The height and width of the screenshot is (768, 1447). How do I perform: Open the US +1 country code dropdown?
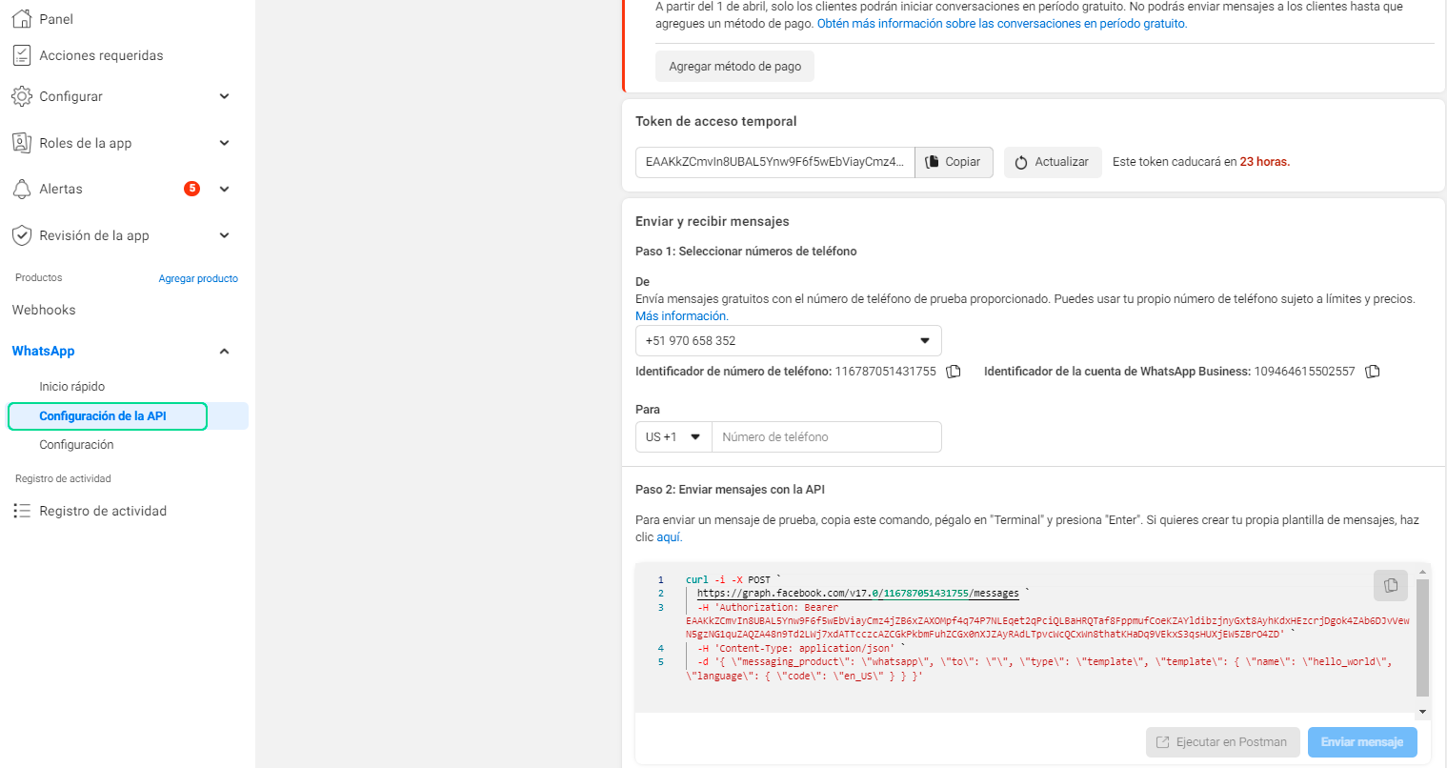point(673,437)
